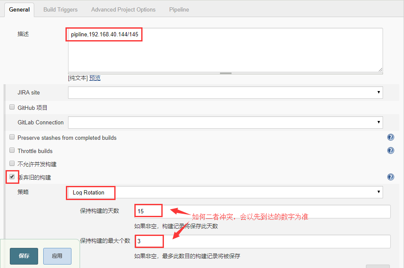Viewport: 404px width, 268px height.
Task: Check Preserve stashes from completed builds
Action: 12,137
